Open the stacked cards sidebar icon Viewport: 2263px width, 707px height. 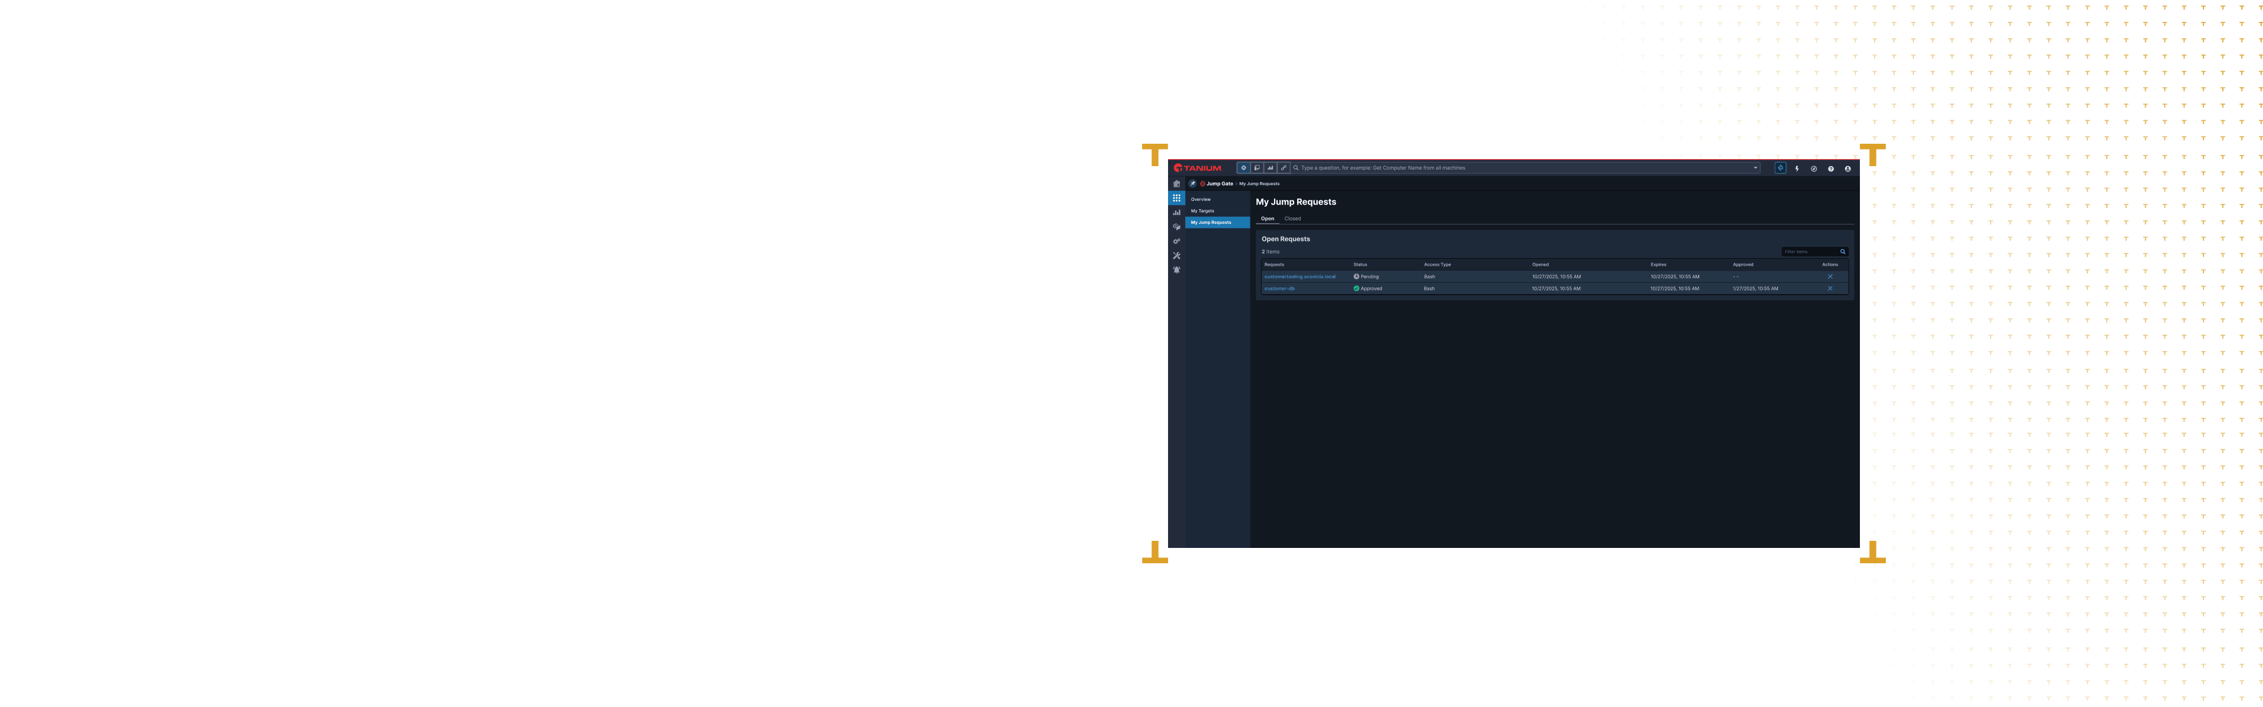coord(1176,227)
